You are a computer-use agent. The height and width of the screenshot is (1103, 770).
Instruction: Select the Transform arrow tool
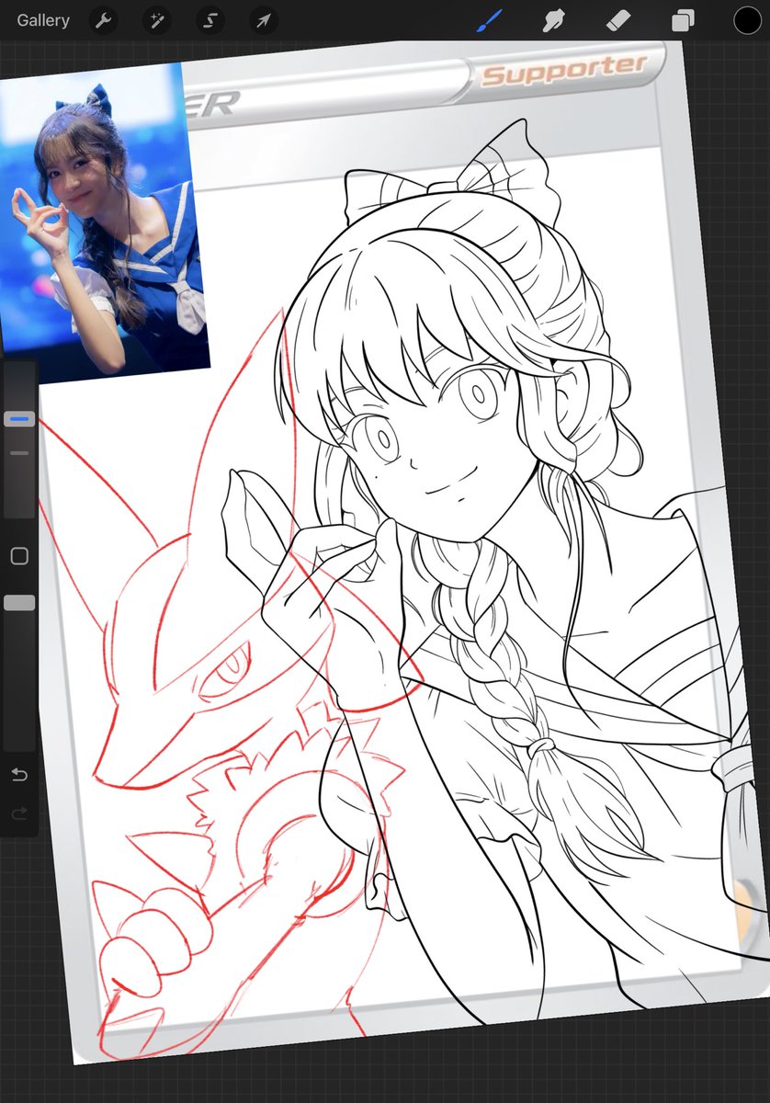[x=264, y=19]
